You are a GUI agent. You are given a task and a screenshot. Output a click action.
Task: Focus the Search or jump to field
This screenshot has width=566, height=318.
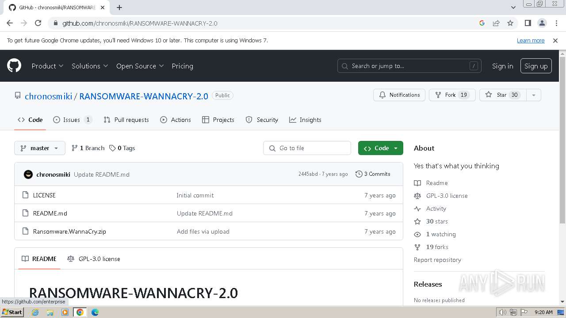[409, 66]
